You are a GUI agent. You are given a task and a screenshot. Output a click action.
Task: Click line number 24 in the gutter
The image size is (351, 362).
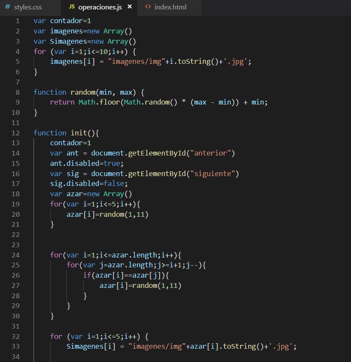coord(15,255)
